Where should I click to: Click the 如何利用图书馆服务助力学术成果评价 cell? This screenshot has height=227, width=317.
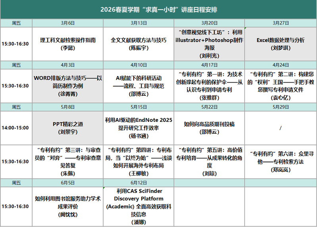[x=67, y=206]
